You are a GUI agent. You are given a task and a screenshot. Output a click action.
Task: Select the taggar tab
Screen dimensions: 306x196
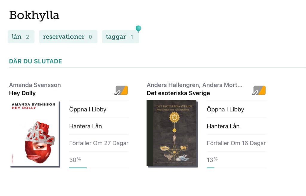(x=120, y=37)
